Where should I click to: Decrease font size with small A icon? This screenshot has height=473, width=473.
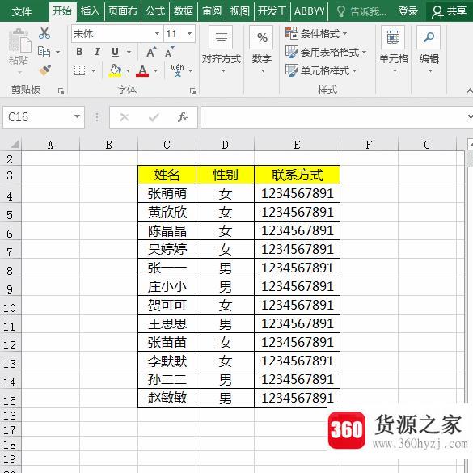click(170, 52)
